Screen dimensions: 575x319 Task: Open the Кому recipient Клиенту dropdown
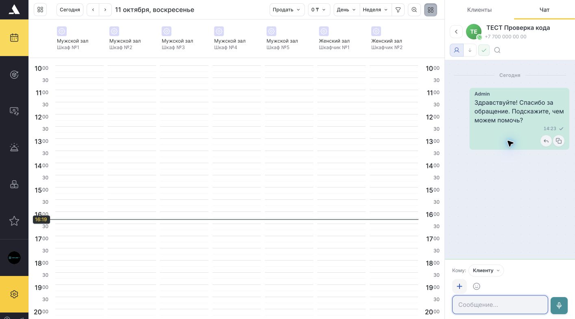click(x=486, y=270)
